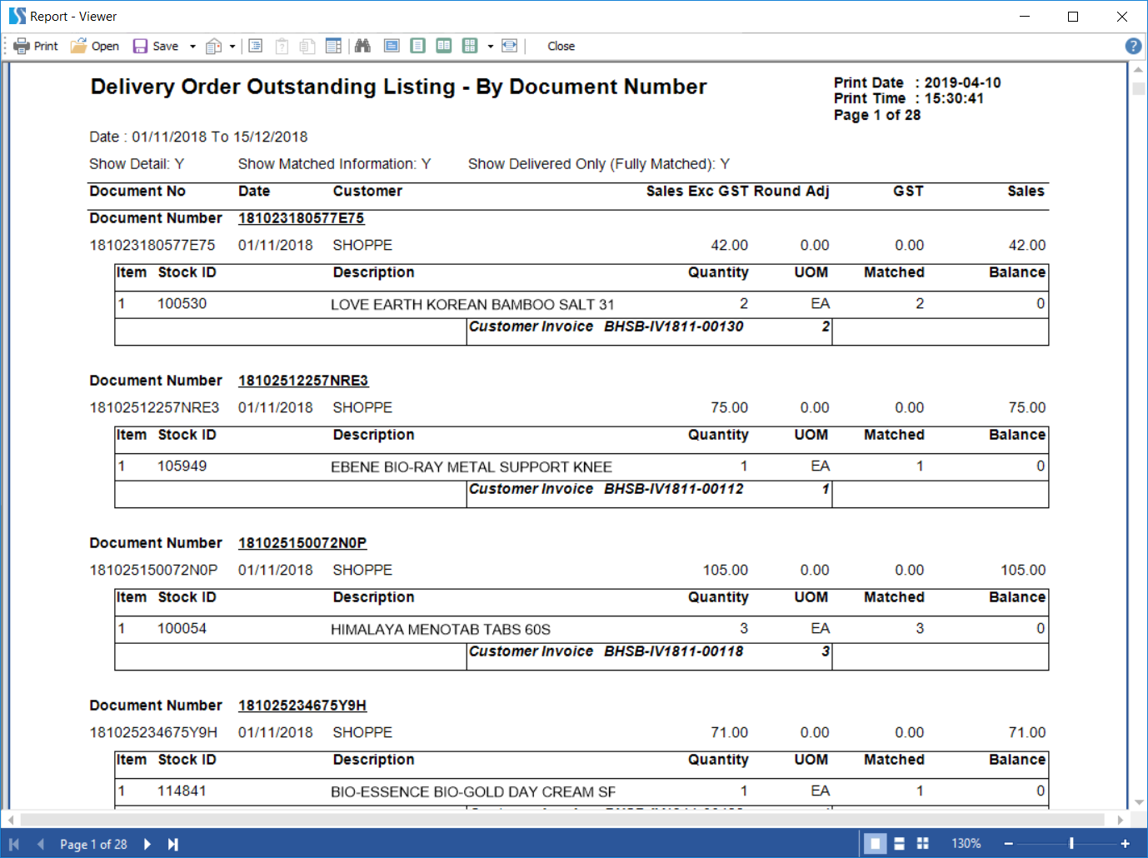Click stock ID 105949

click(182, 466)
